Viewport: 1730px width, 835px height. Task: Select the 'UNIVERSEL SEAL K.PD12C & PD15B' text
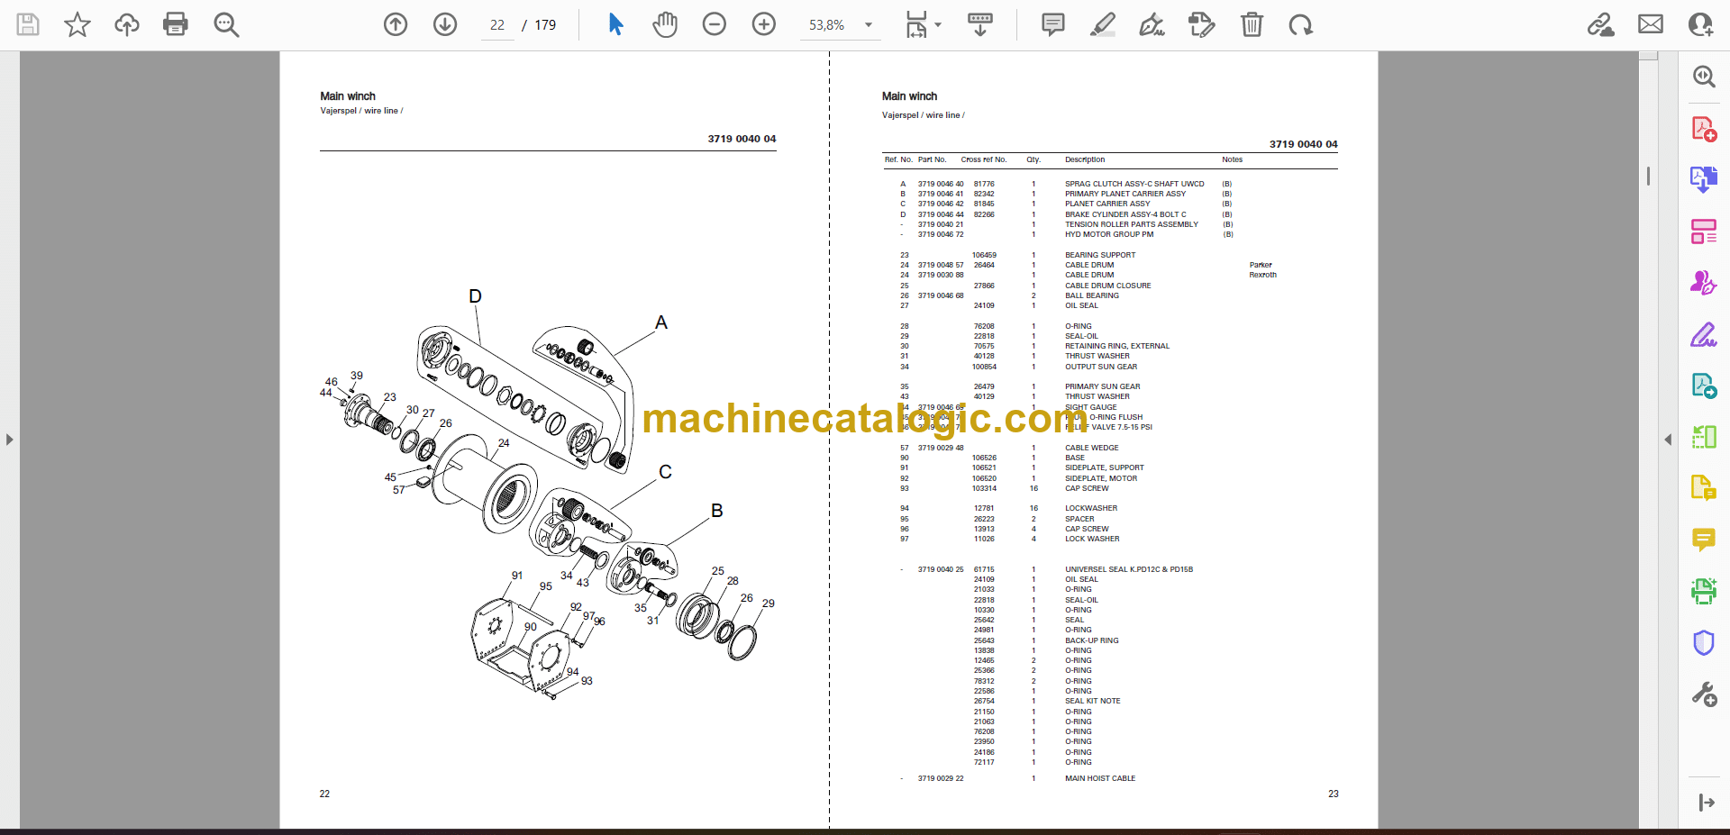(x=1129, y=569)
